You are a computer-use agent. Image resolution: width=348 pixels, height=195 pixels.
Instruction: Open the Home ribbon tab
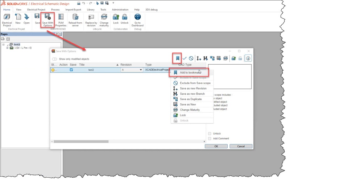pos(7,9)
